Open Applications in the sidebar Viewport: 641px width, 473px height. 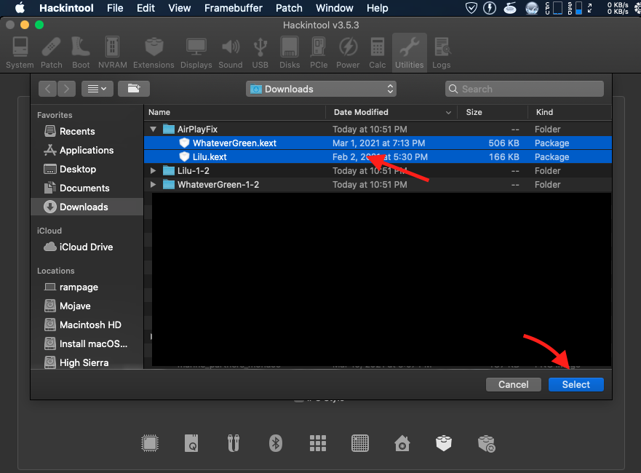click(87, 150)
